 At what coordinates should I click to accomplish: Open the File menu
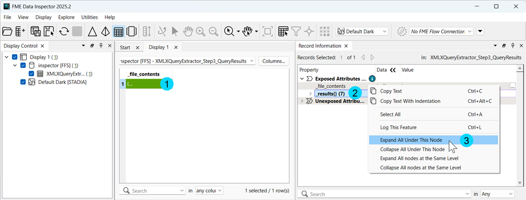(x=7, y=17)
